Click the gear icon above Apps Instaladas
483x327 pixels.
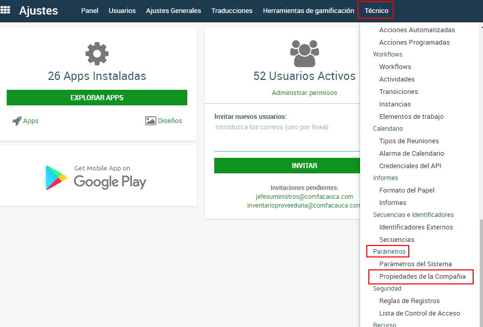(x=97, y=54)
